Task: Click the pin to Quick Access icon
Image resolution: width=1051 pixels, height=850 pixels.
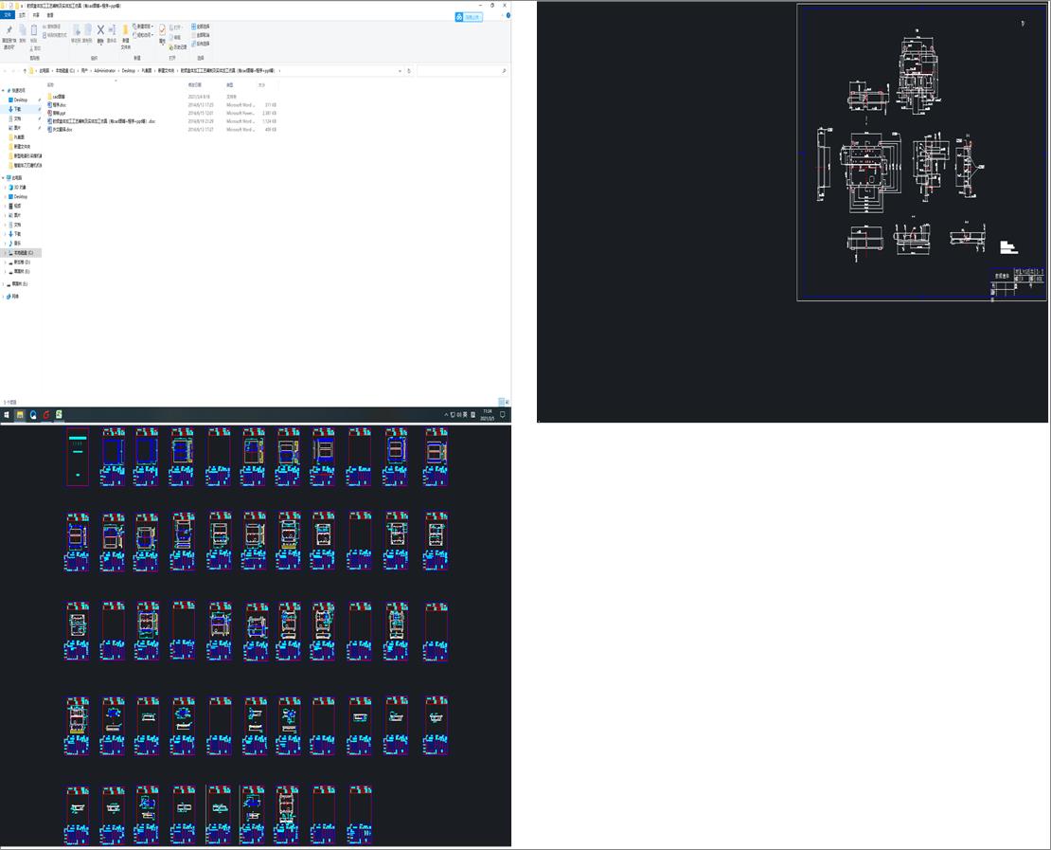Action: [9, 31]
